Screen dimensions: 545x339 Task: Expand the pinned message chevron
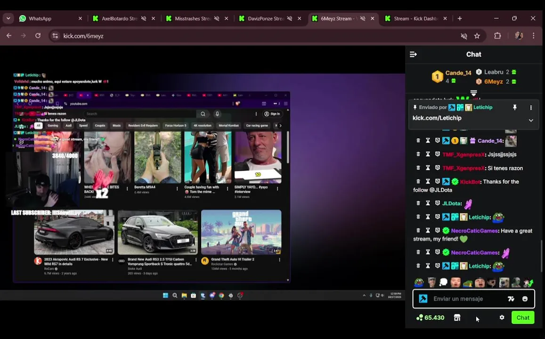click(x=531, y=121)
